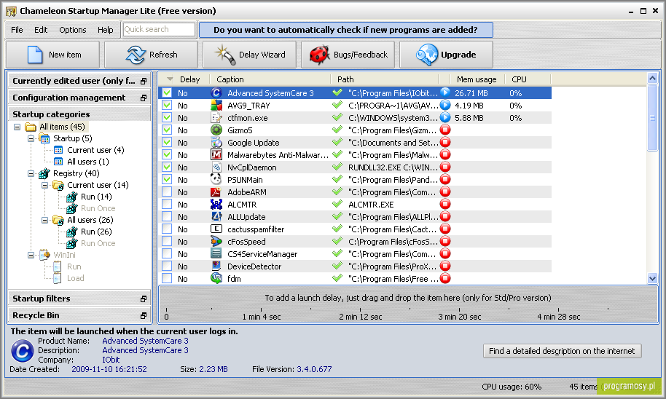The image size is (666, 399).
Task: Click the ctfmon.exe program icon
Action: 216,117
